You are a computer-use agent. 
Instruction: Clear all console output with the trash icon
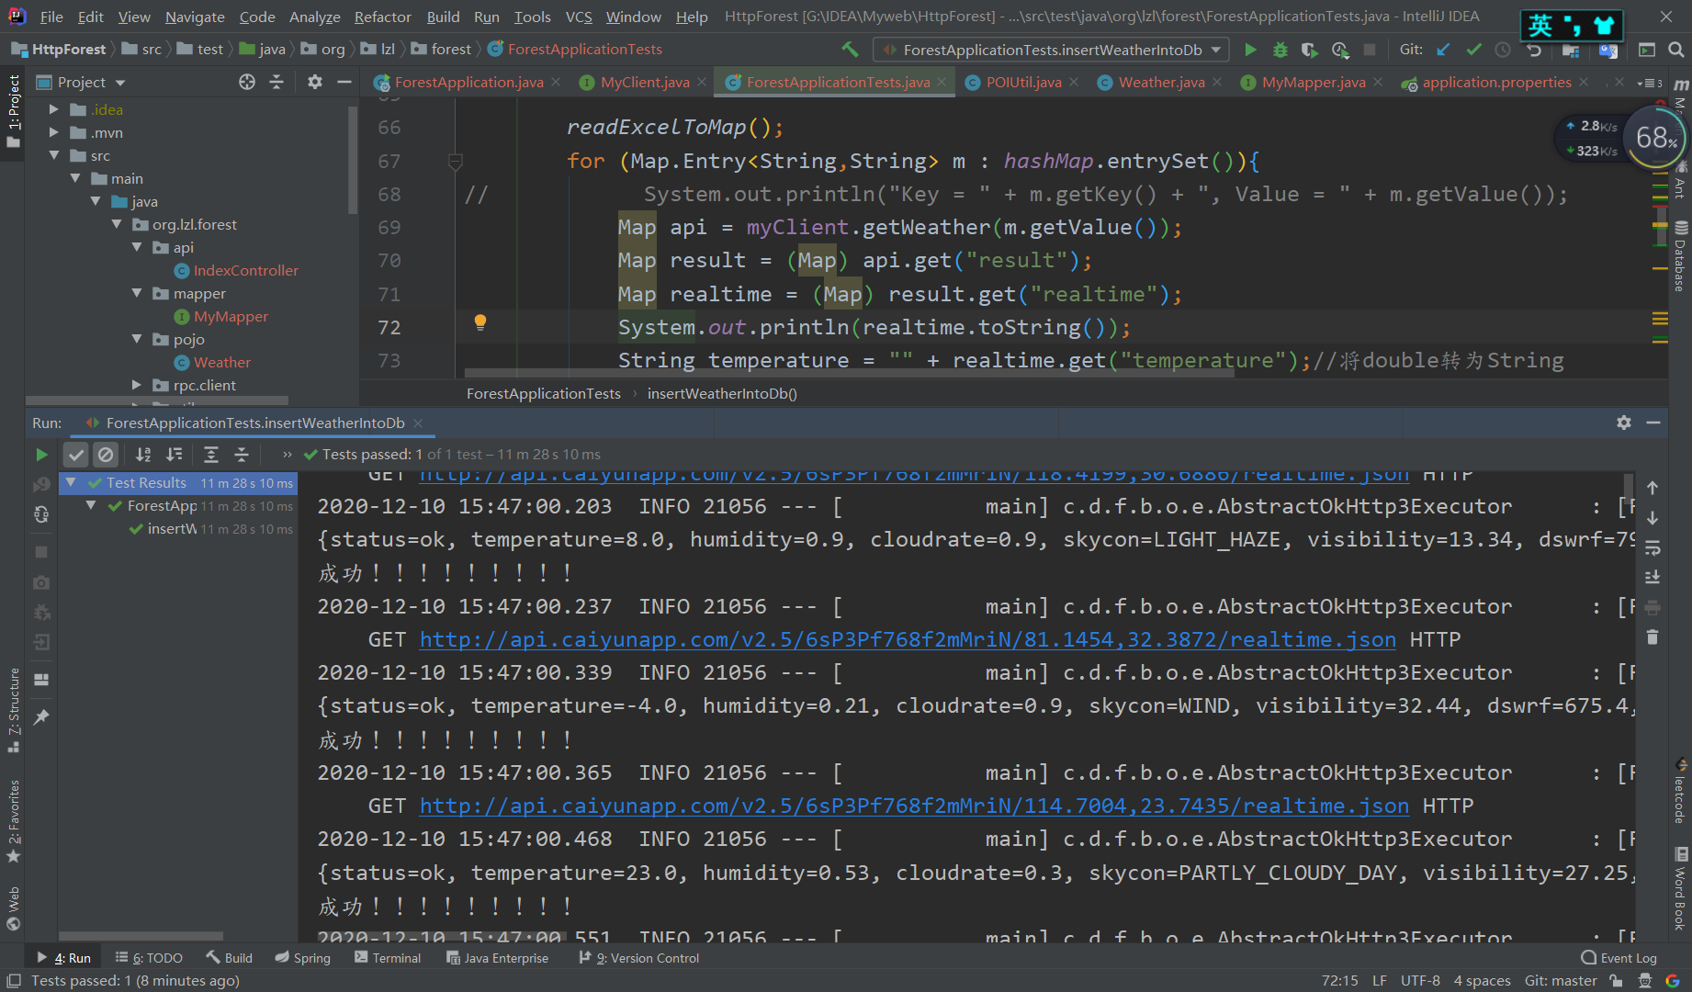click(x=1653, y=637)
